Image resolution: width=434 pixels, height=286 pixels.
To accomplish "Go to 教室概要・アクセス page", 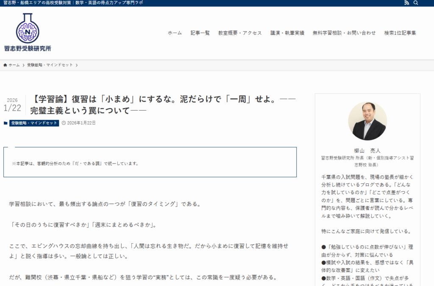I will point(240,33).
